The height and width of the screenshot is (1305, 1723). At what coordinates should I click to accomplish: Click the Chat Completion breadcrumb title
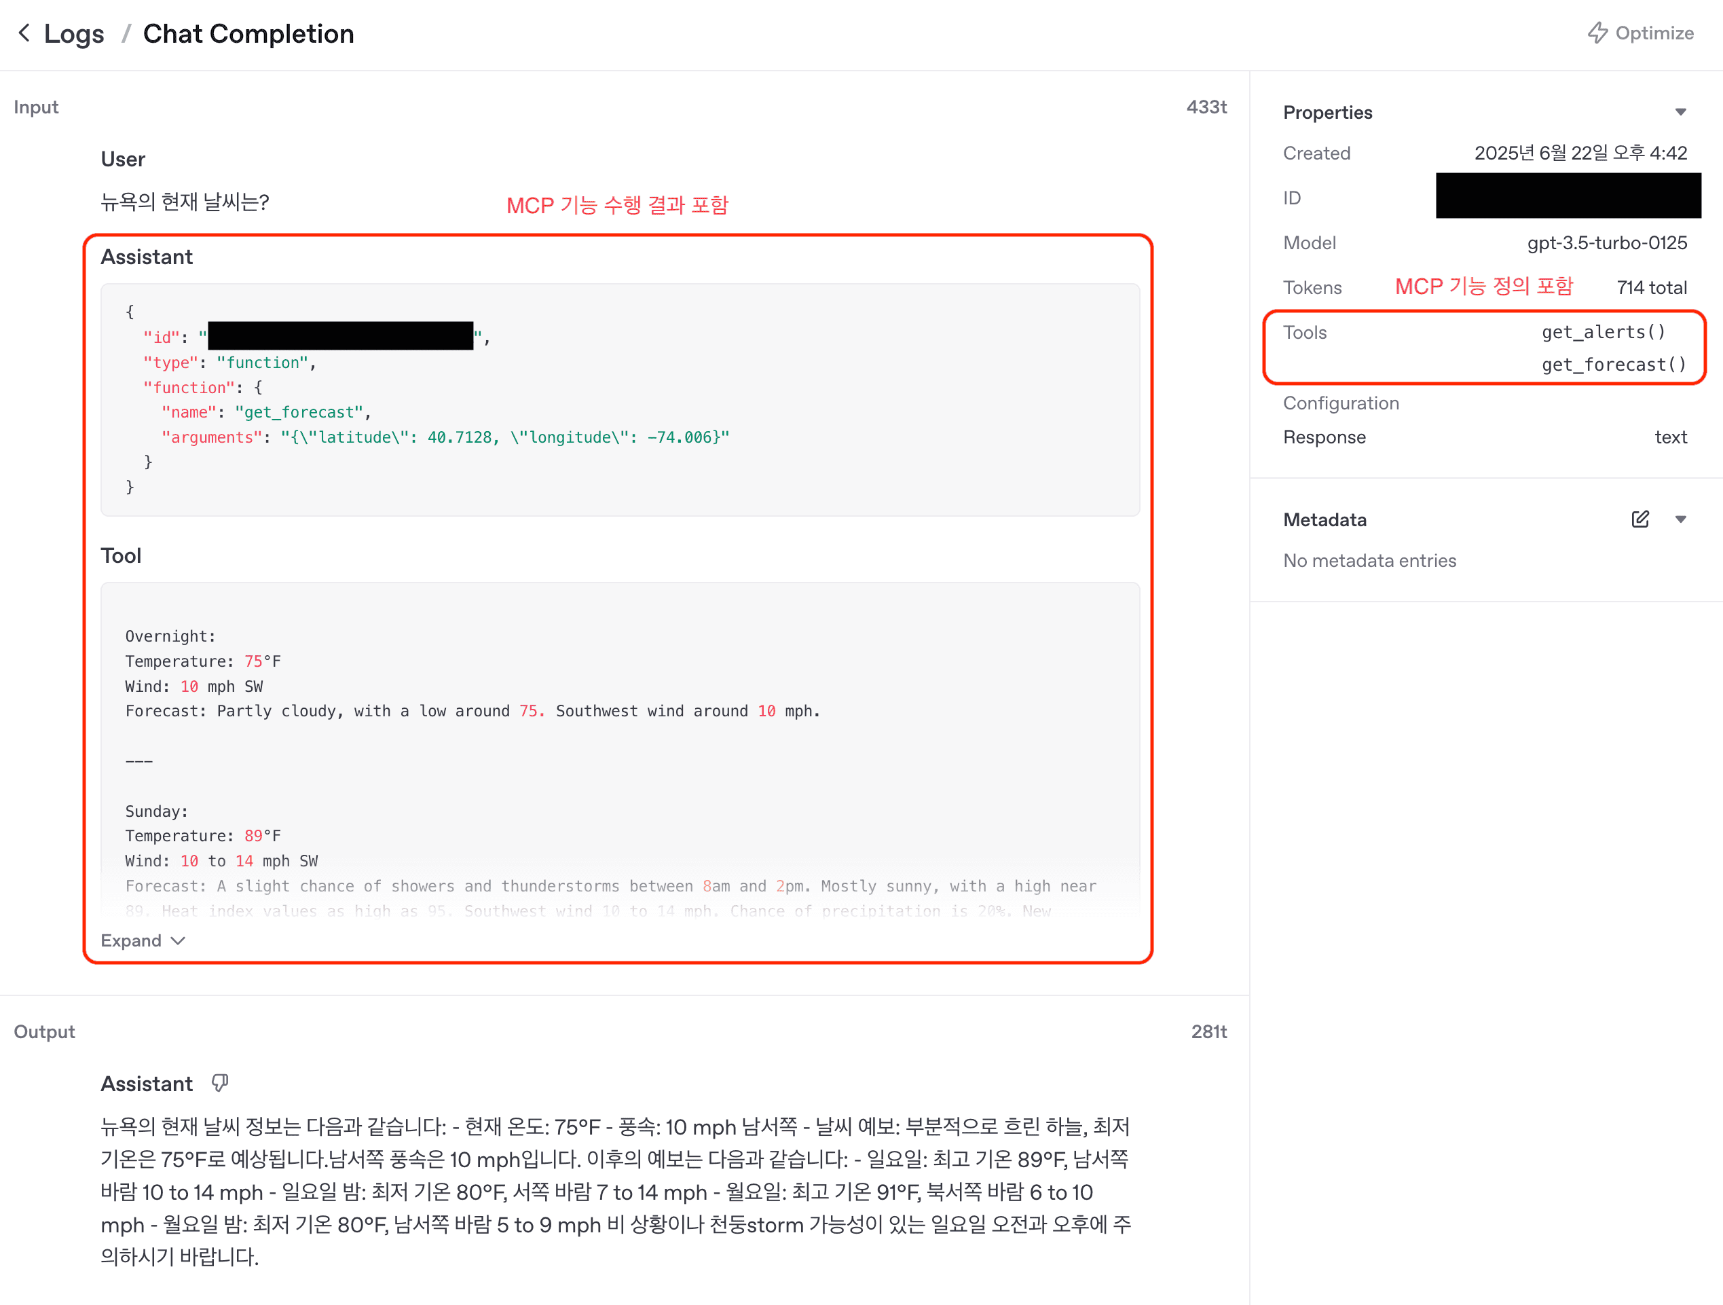click(248, 33)
